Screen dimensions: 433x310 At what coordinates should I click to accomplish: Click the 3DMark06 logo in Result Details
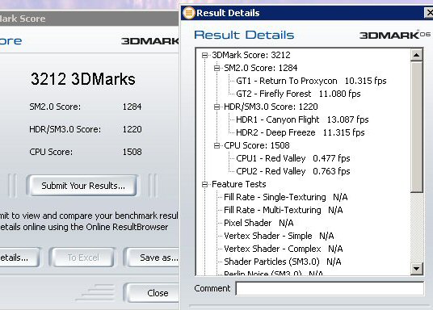395,35
